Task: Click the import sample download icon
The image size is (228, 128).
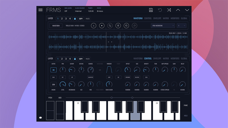Action: coord(93,26)
